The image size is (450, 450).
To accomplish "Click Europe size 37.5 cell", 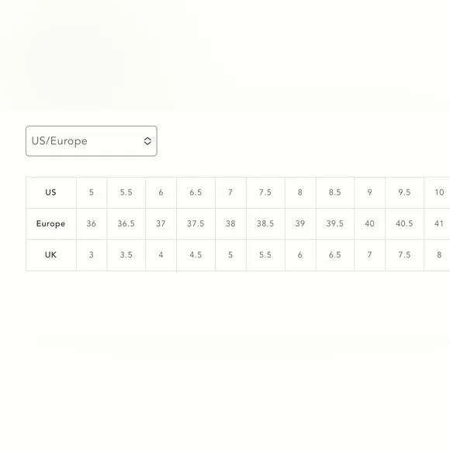I will 196,224.
